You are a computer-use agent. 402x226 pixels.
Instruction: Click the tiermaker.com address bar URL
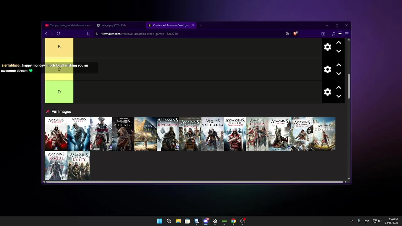tap(139, 34)
